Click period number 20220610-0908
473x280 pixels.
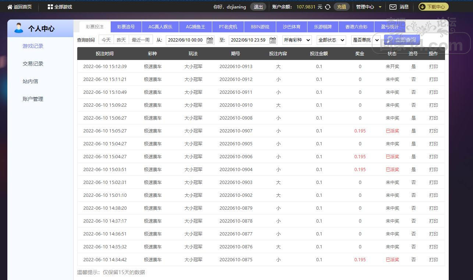(236, 118)
